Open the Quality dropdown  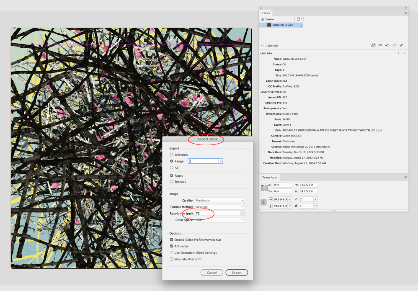tap(219, 200)
